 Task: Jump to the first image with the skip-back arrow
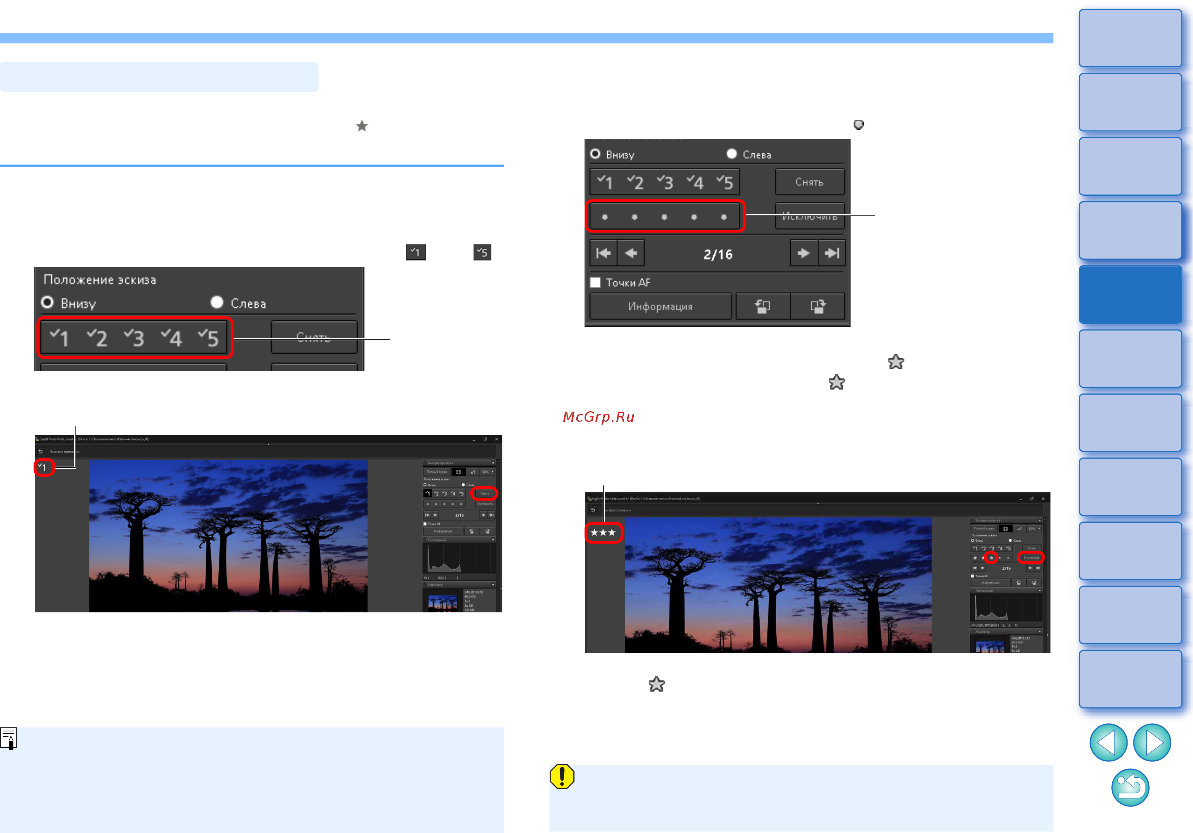603,253
